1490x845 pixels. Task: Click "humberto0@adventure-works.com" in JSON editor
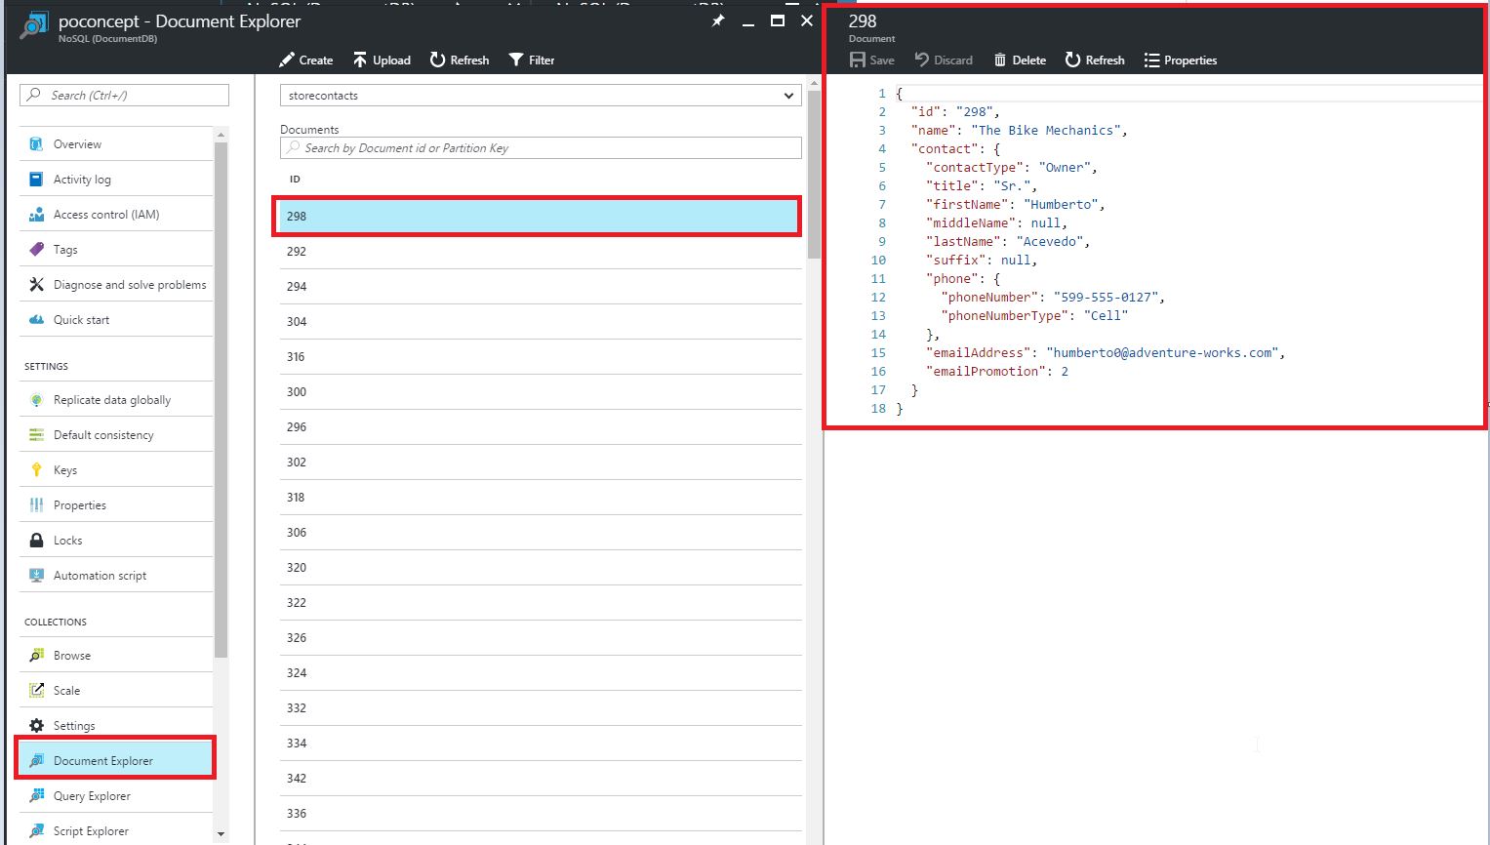1162,353
